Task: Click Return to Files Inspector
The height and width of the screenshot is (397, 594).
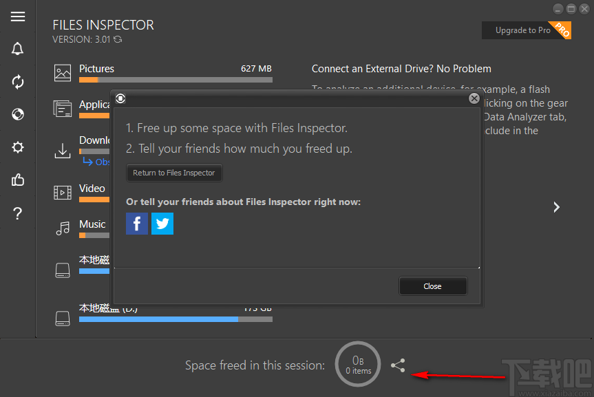Action: (x=174, y=173)
